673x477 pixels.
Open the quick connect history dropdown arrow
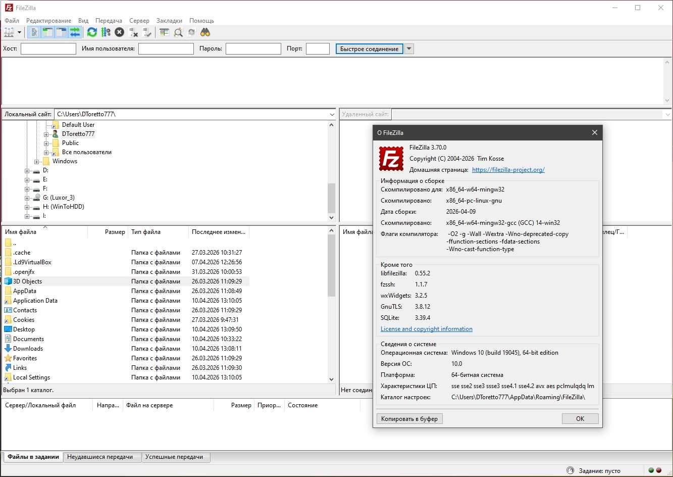tap(409, 49)
